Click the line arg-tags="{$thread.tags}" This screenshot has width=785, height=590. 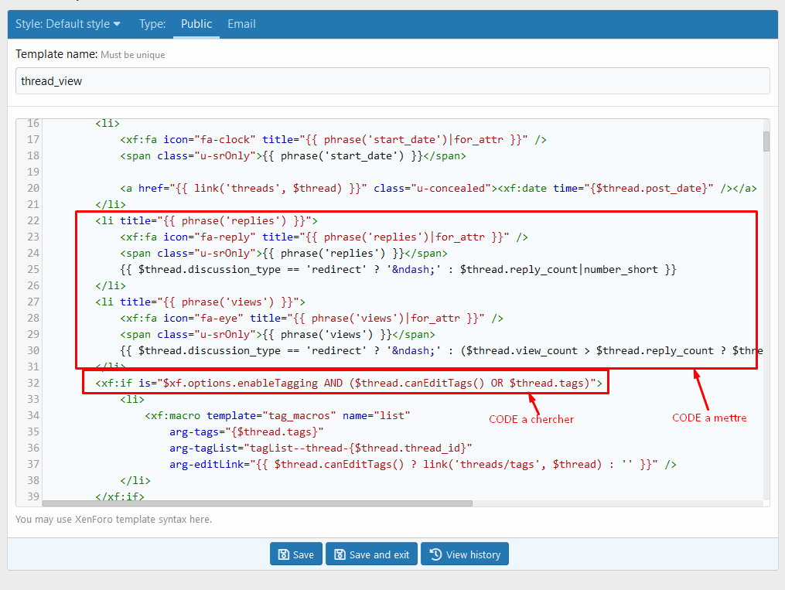[x=246, y=431]
